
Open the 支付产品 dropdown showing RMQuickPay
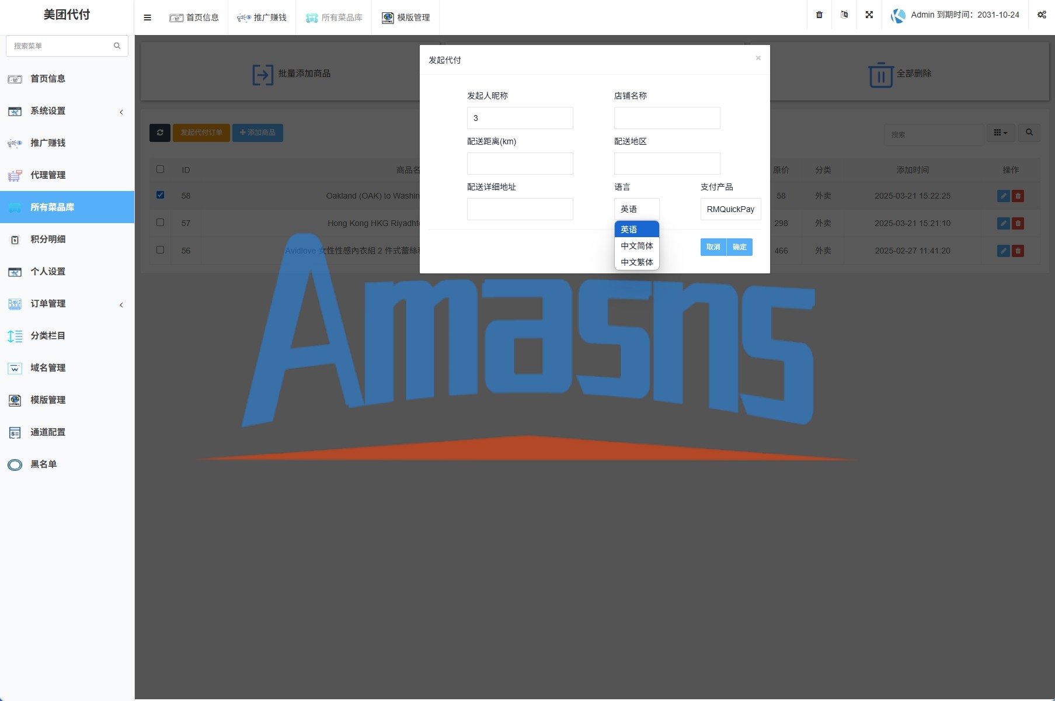pyautogui.click(x=730, y=209)
